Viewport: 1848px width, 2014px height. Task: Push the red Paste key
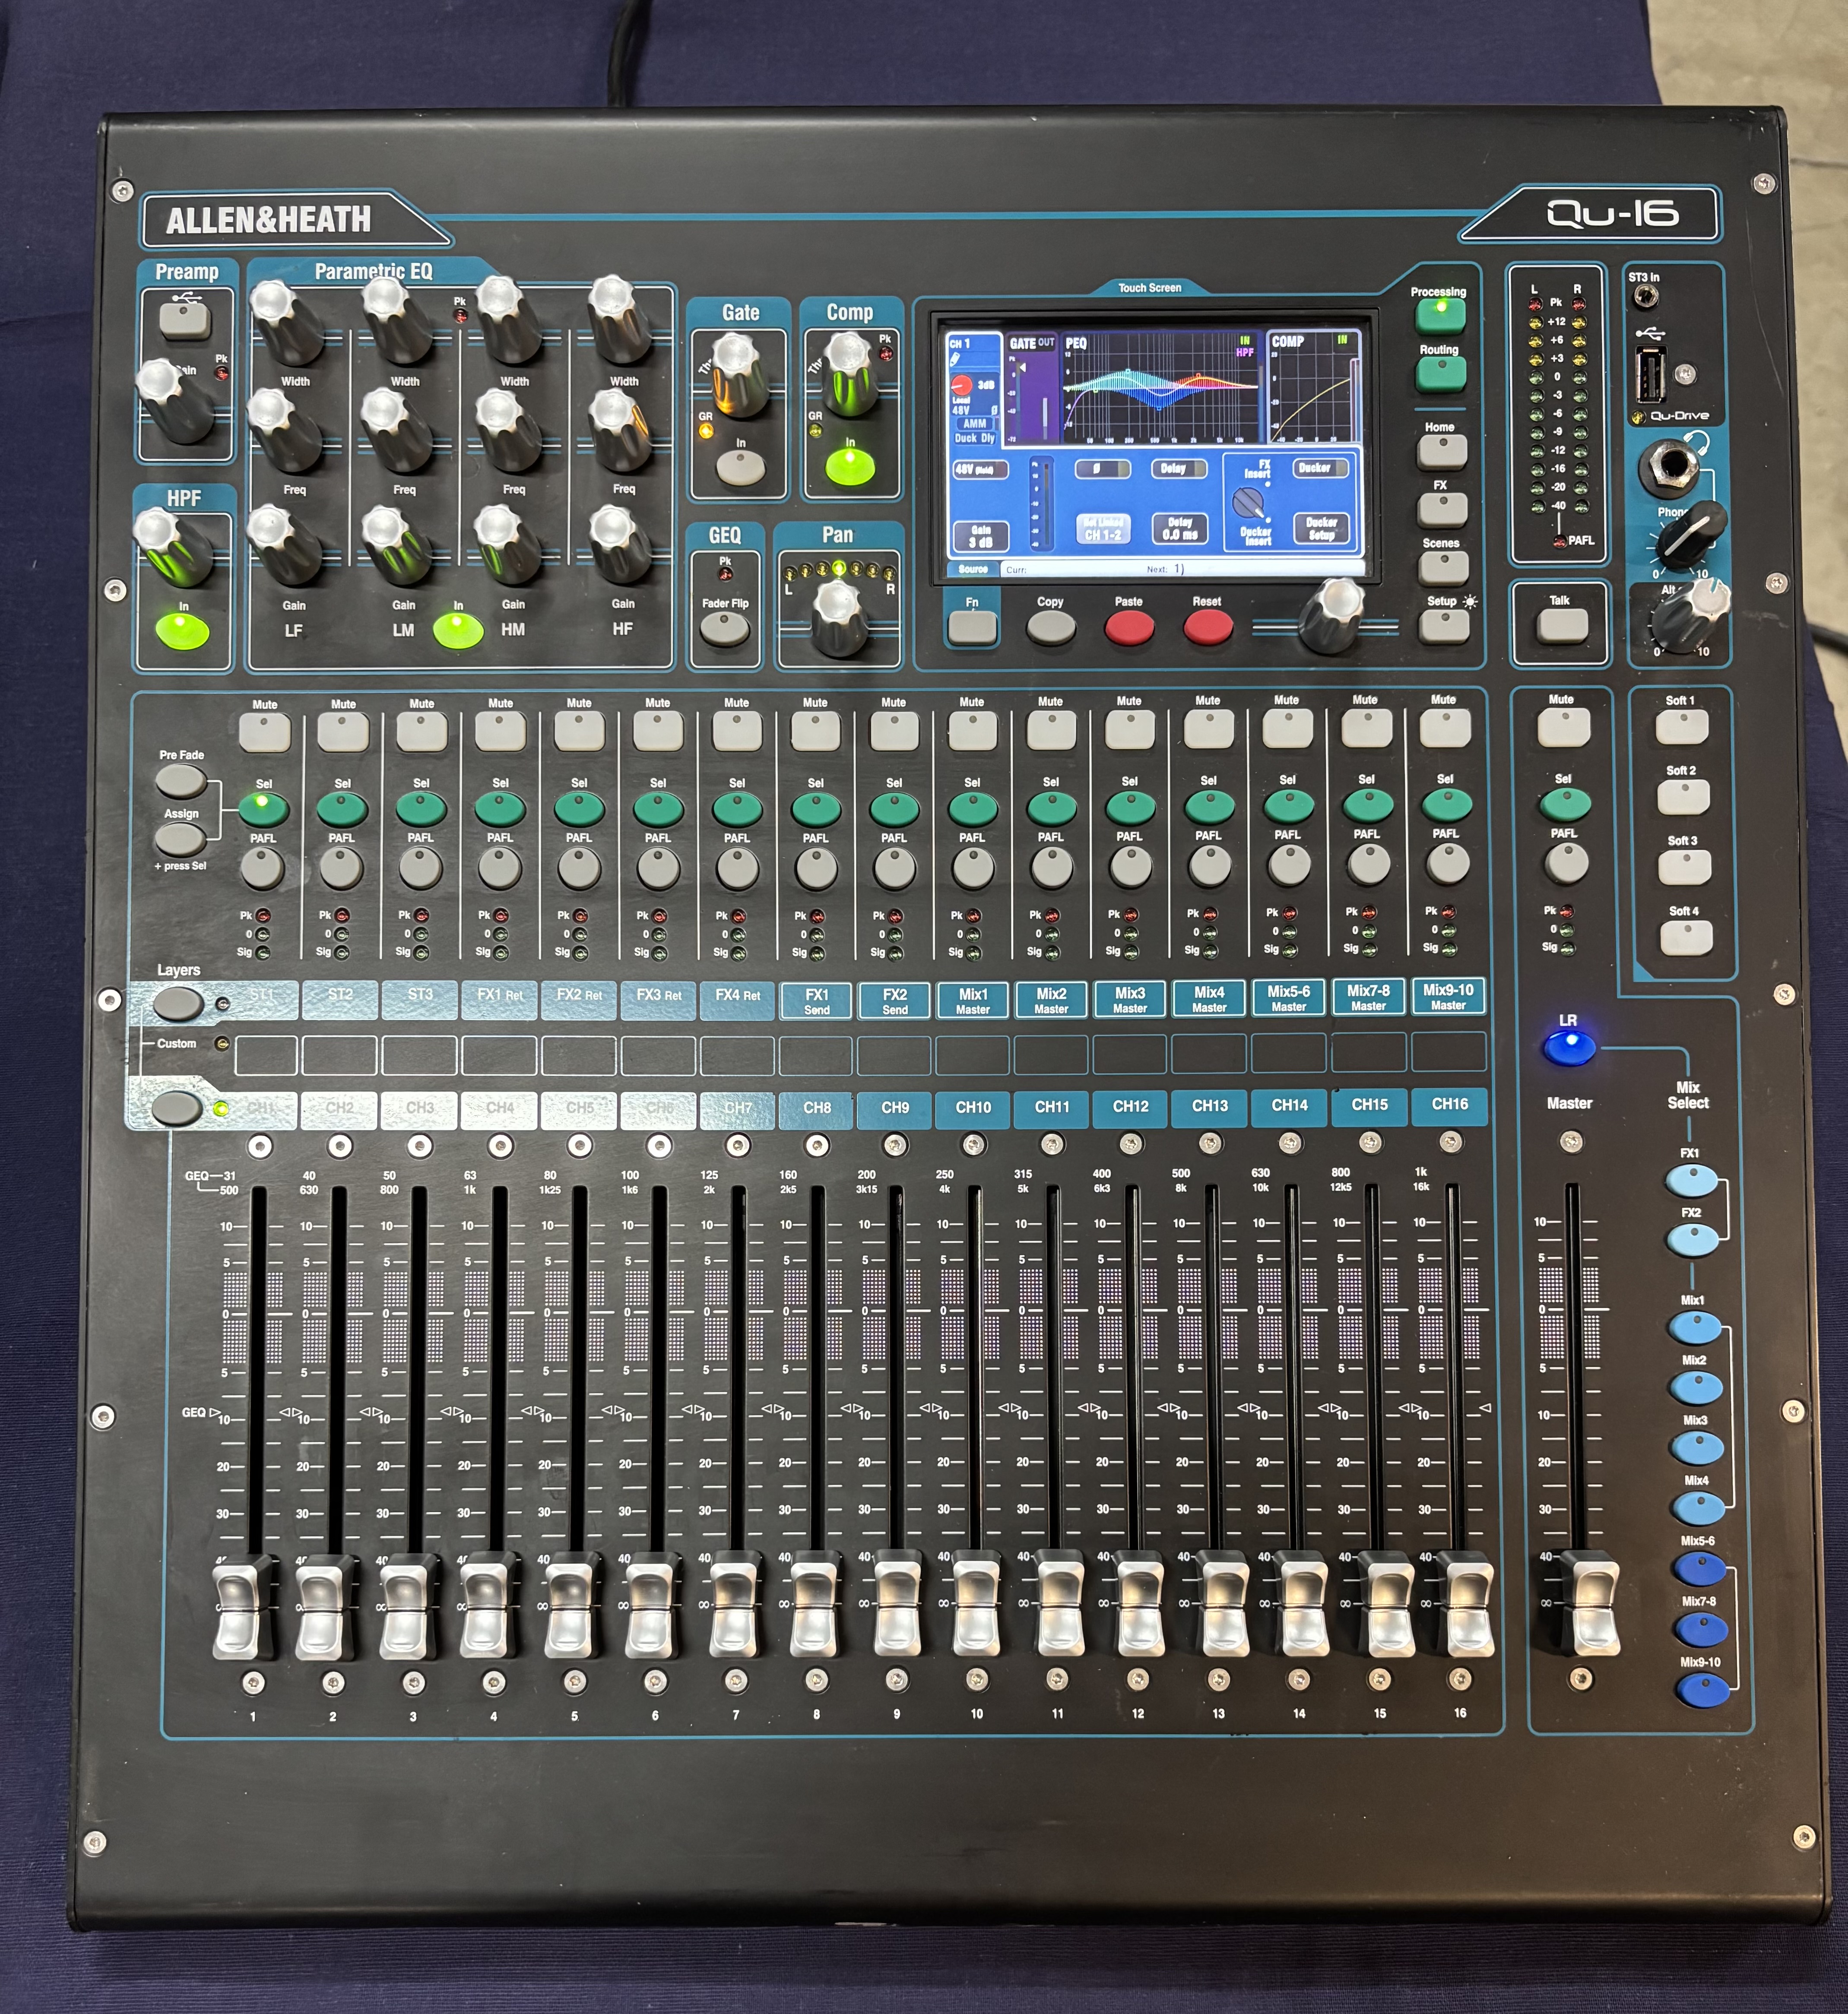[1129, 628]
